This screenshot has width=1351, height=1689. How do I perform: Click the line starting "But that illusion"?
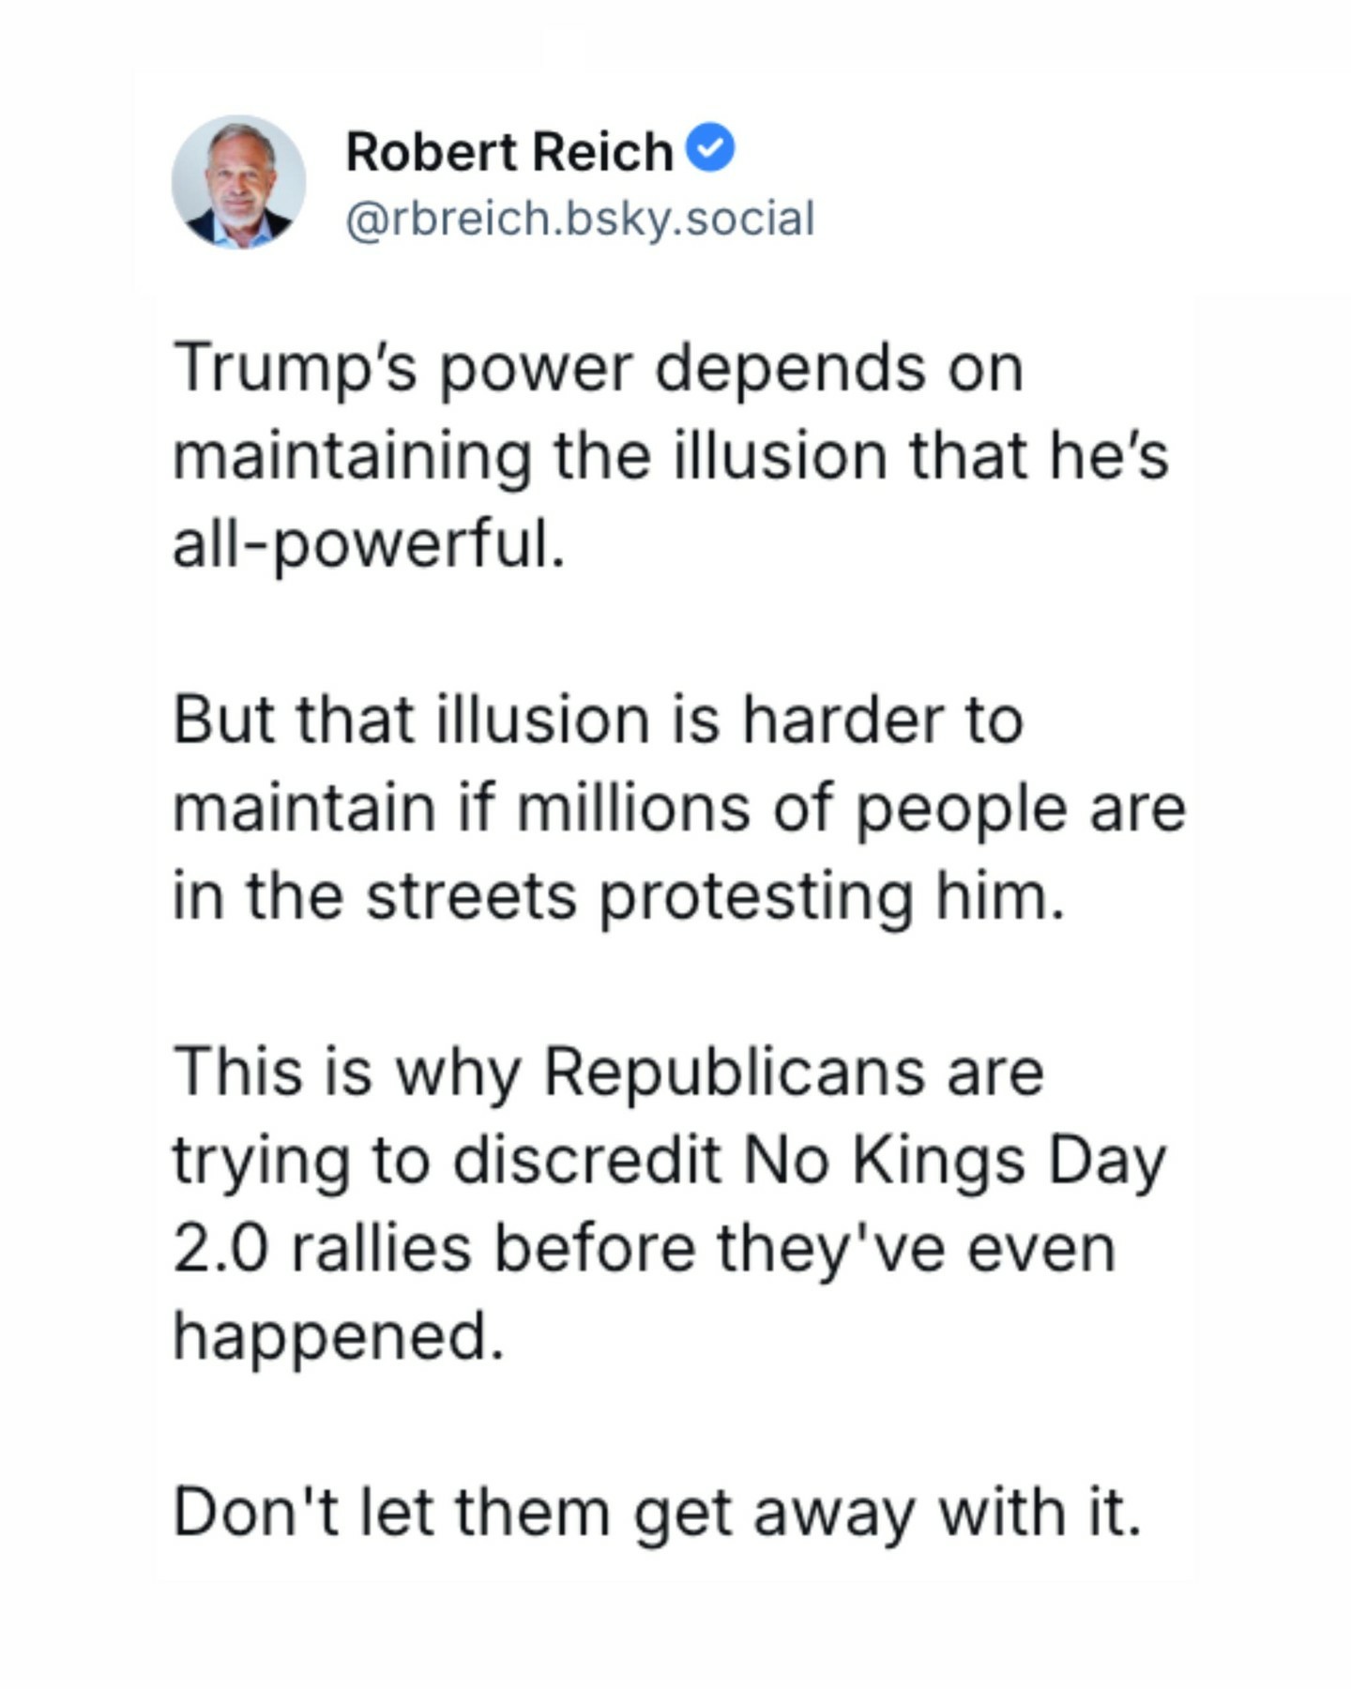(x=598, y=721)
